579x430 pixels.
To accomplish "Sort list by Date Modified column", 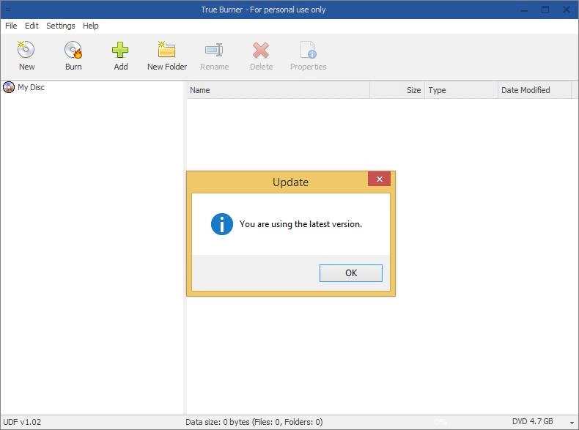I will (534, 90).
